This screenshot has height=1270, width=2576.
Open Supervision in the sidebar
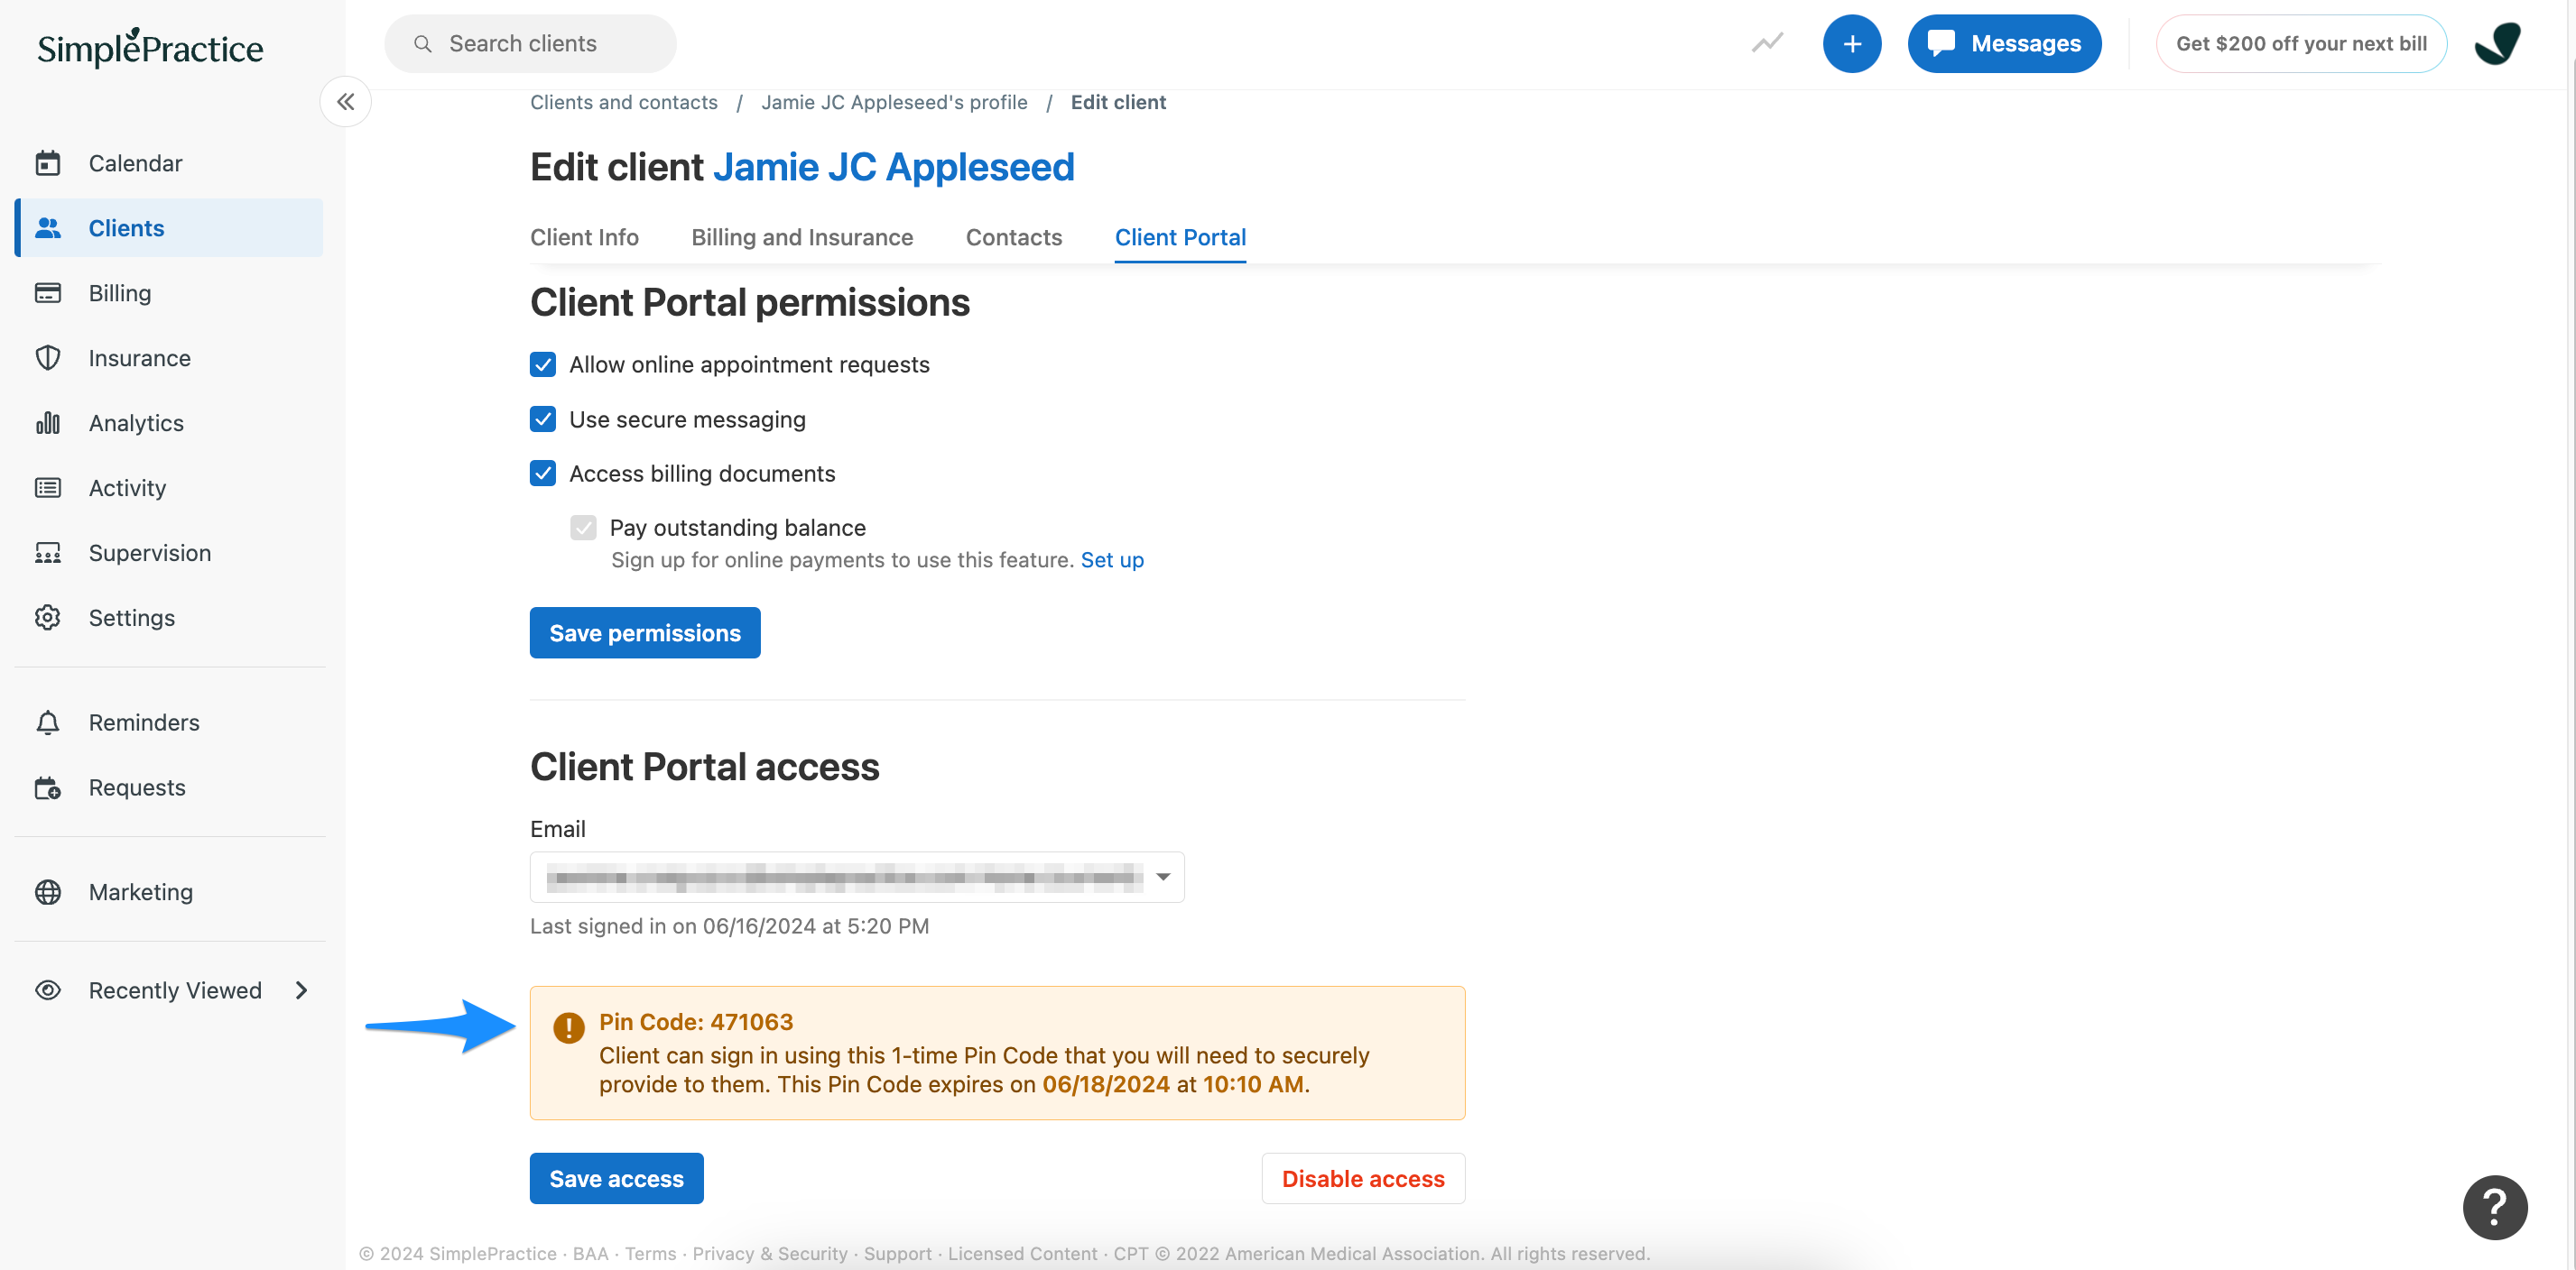pyautogui.click(x=169, y=553)
